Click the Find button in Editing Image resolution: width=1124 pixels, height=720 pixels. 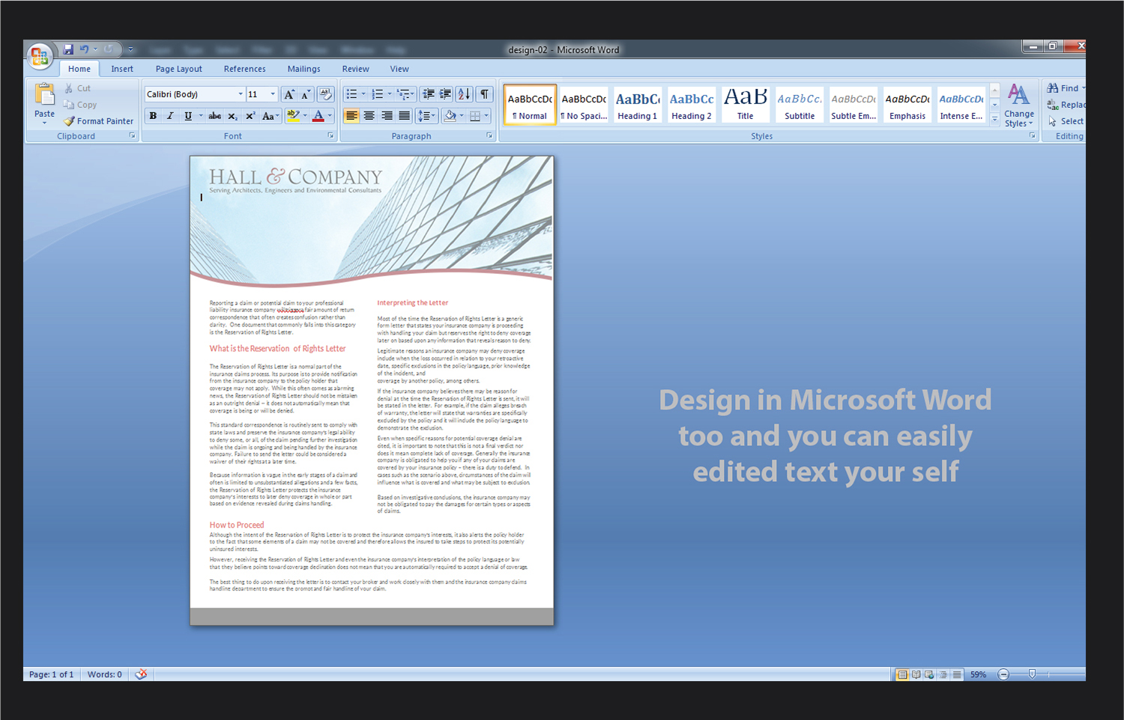[1064, 88]
